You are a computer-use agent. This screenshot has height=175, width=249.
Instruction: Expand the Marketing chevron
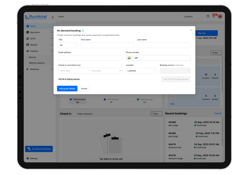[x=52, y=69]
